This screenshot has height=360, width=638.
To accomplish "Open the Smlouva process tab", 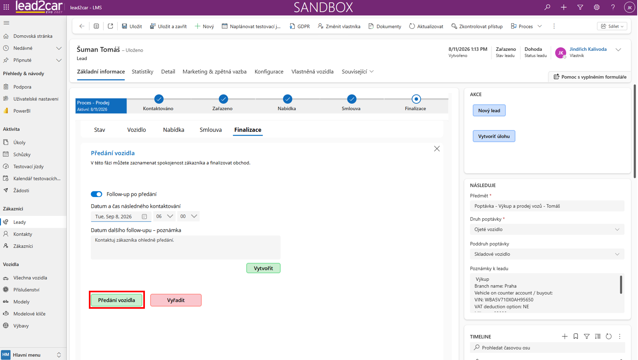I will coord(211,130).
